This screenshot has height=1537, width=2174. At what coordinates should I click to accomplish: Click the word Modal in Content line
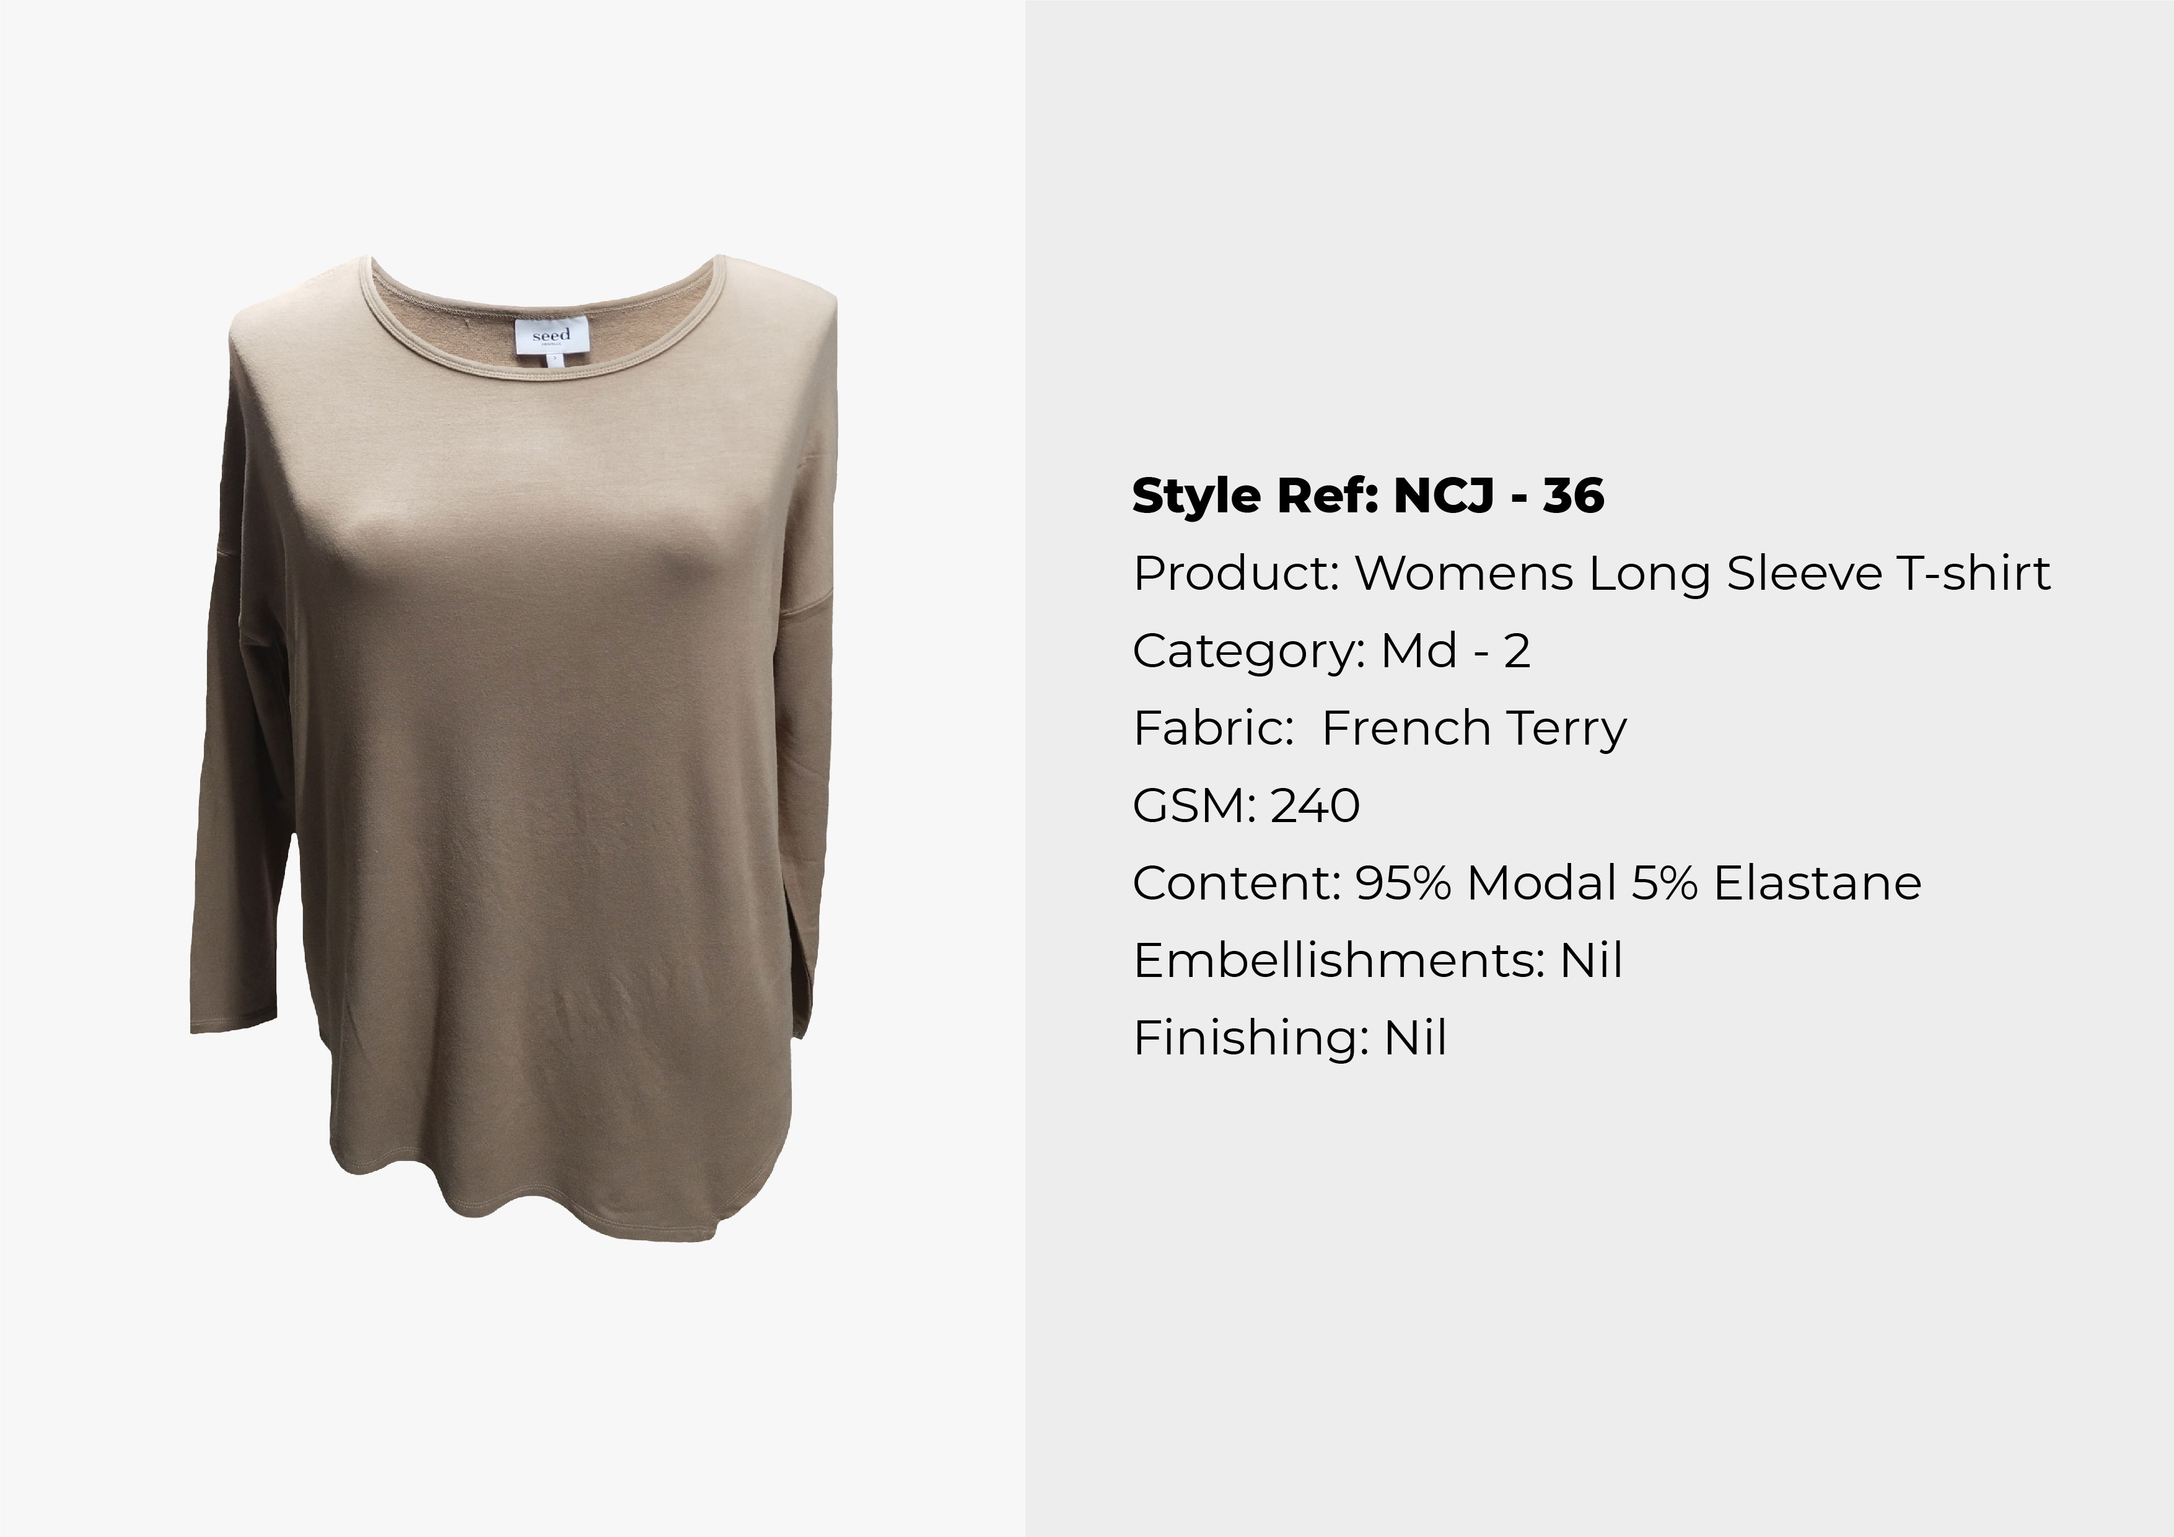1541,883
